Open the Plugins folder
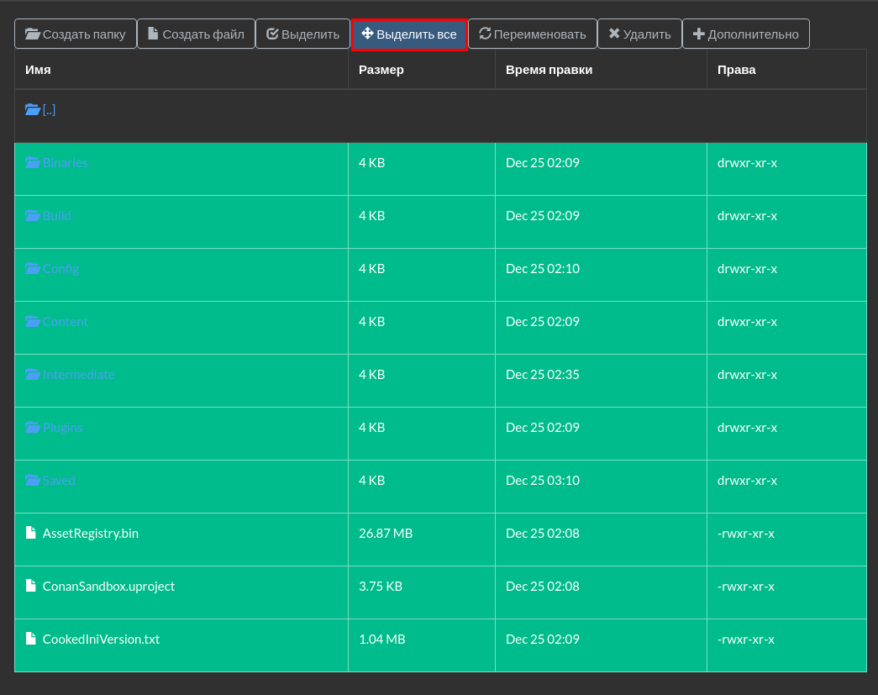The width and height of the screenshot is (878, 695). coord(62,428)
